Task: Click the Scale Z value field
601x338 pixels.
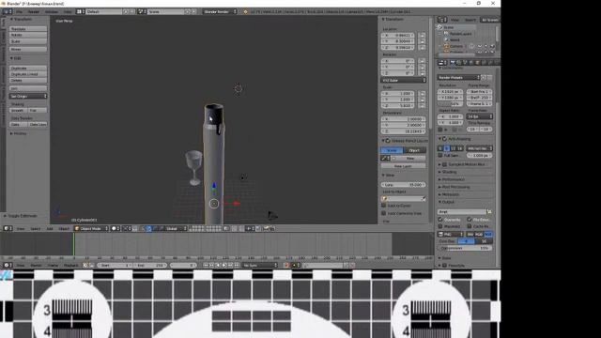Action: coord(398,106)
